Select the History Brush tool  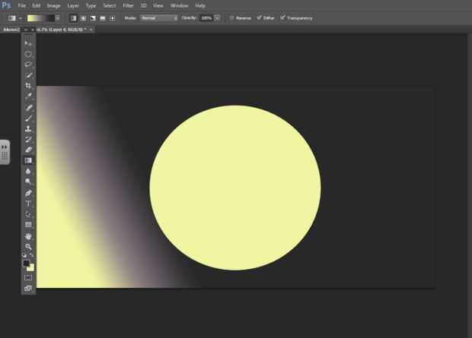click(28, 140)
